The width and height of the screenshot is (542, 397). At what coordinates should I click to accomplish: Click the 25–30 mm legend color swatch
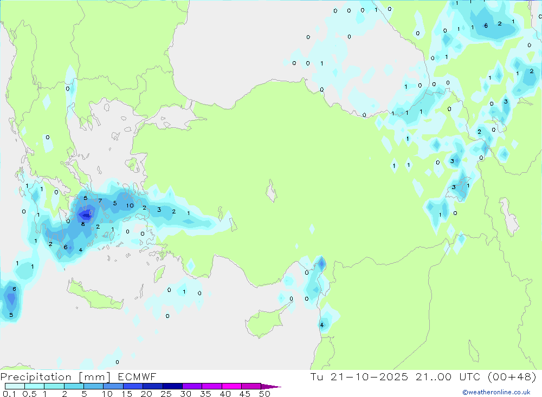pos(172,386)
